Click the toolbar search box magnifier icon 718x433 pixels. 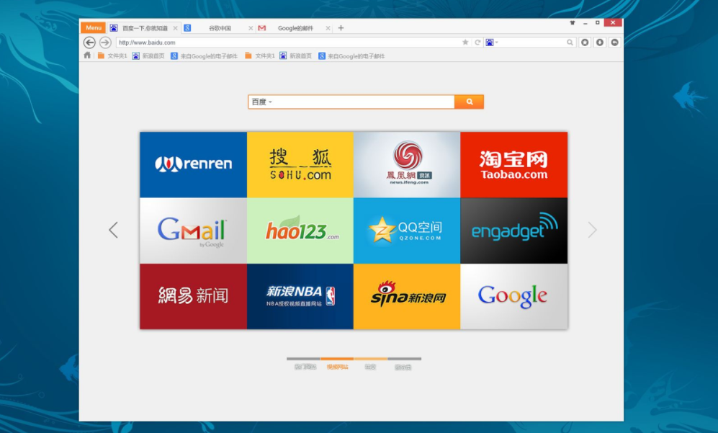coord(570,43)
